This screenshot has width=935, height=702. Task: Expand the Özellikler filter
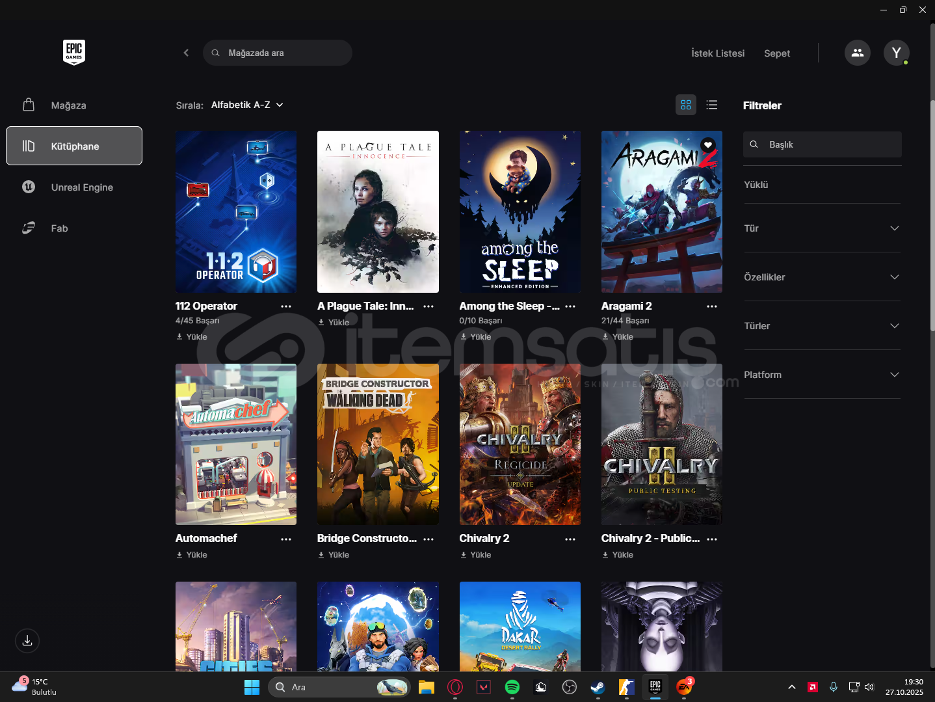[822, 277]
